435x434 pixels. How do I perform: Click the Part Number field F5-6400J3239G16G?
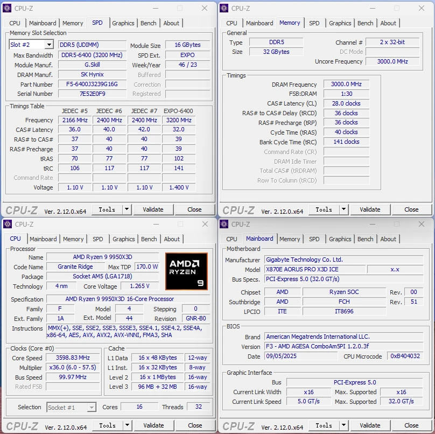tap(92, 84)
